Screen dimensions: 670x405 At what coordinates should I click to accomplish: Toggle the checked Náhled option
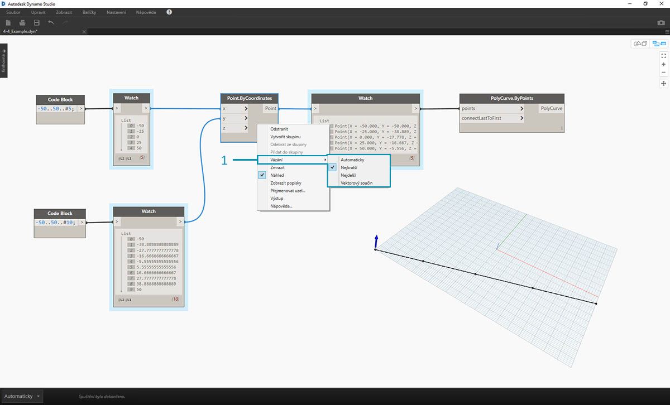(x=293, y=175)
